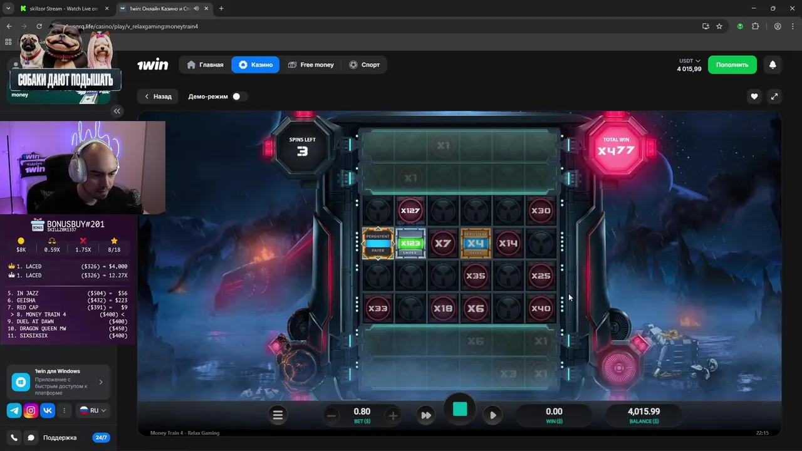Select the Казино tab
The image size is (802, 451).
pyautogui.click(x=255, y=65)
